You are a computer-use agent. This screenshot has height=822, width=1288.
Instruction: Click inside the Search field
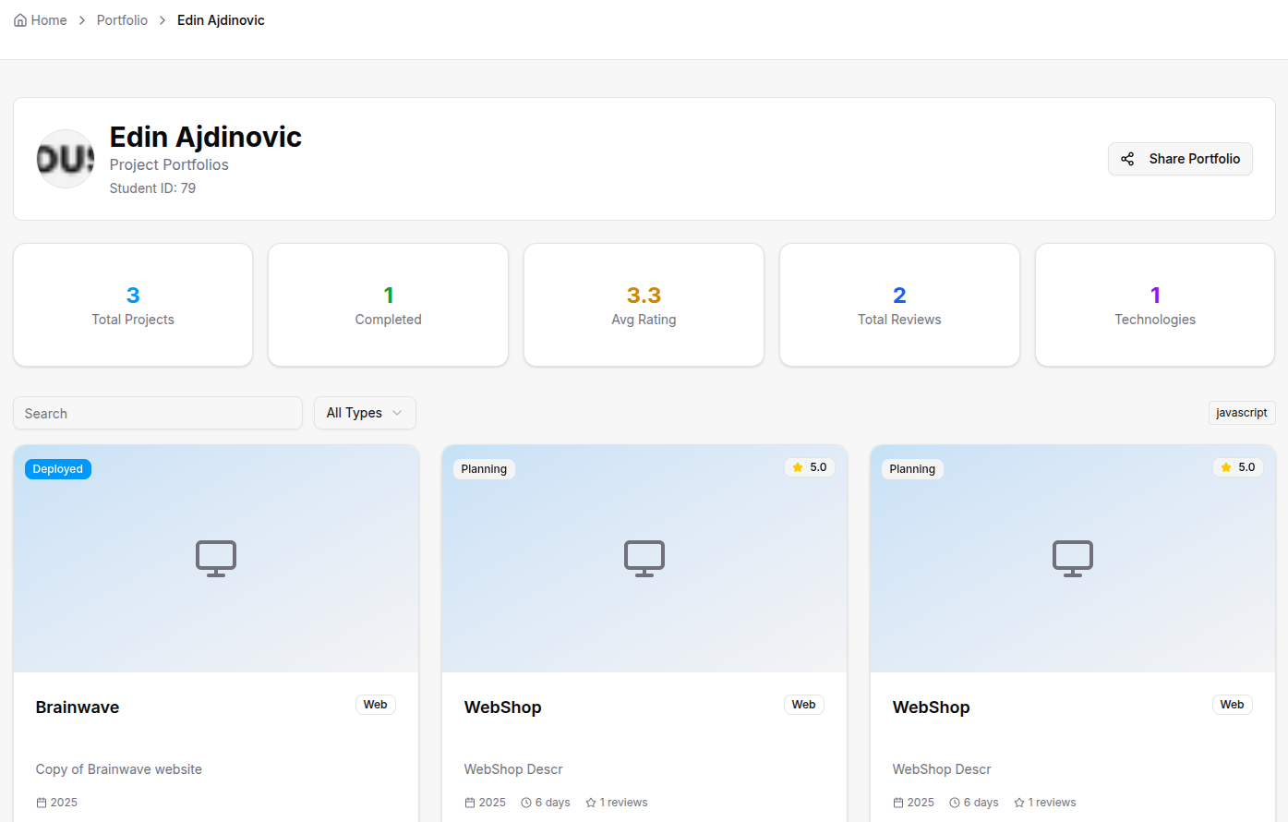tap(157, 413)
